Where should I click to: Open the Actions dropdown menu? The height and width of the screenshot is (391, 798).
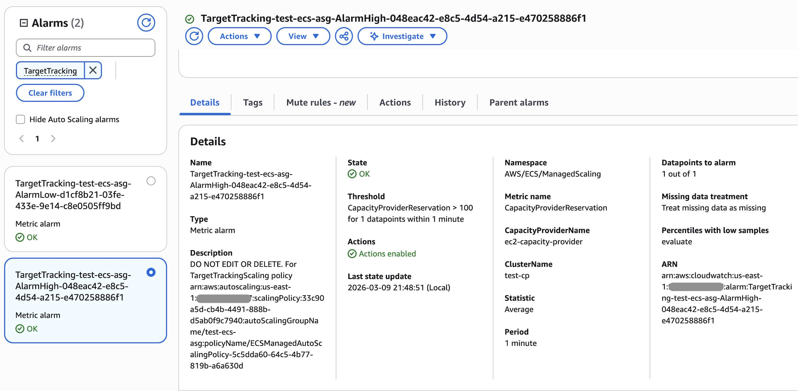coord(240,36)
